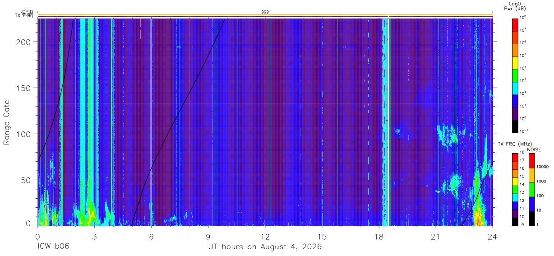Image resolution: width=554 pixels, height=256 pixels.
Task: Click the strong red echo region near hour 23
Action: [x=479, y=216]
